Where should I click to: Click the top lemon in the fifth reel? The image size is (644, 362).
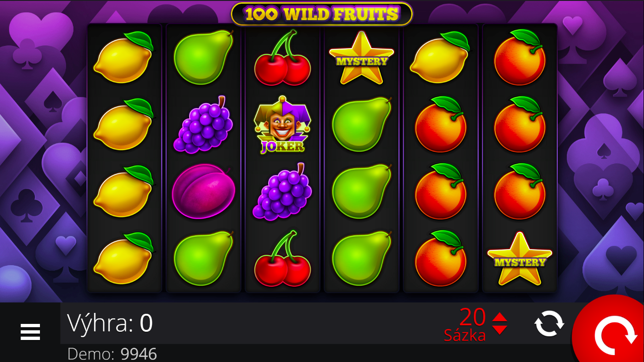click(x=440, y=58)
